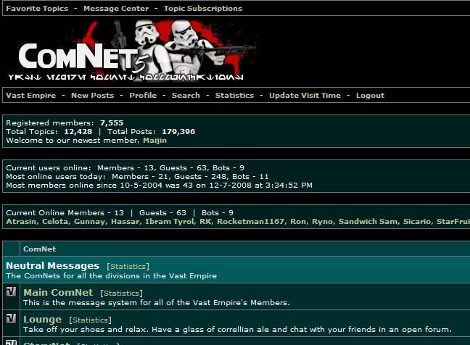The image size is (470, 345).
Task: Click the Main ComNet description text
Action: click(x=157, y=303)
